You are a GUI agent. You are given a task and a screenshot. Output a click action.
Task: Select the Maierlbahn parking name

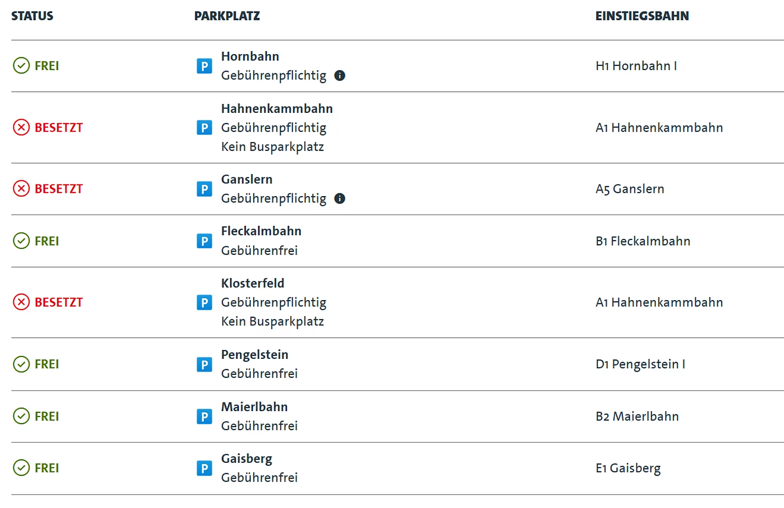pyautogui.click(x=255, y=407)
